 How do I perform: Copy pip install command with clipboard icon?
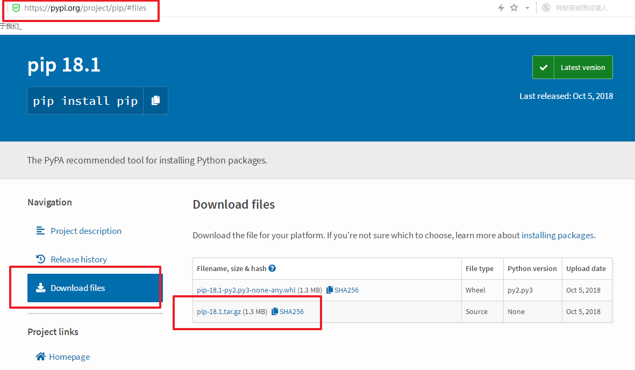[155, 101]
